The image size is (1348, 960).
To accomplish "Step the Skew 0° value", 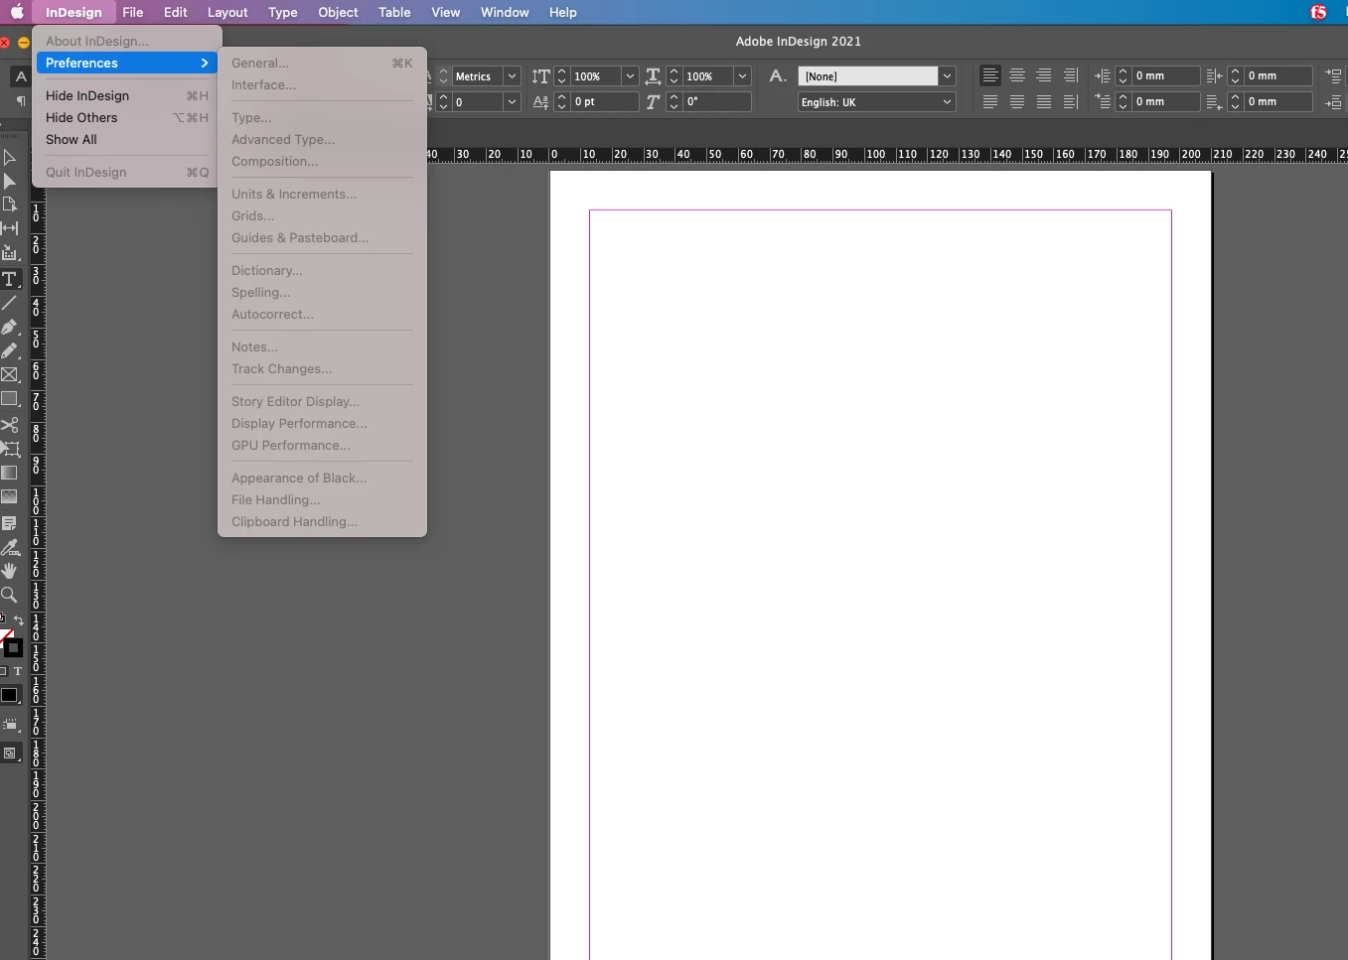I will (674, 102).
